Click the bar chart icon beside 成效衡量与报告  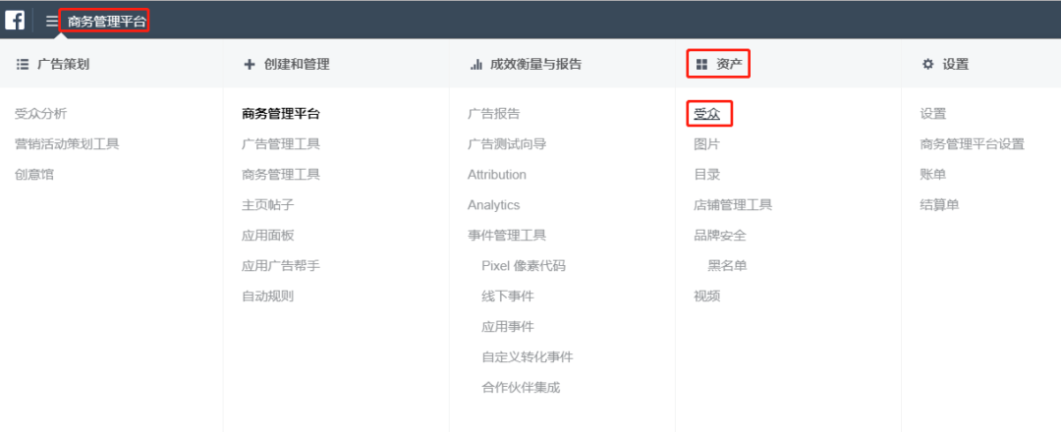tap(475, 64)
